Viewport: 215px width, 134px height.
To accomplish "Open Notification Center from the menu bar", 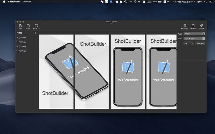I will click(210, 2).
